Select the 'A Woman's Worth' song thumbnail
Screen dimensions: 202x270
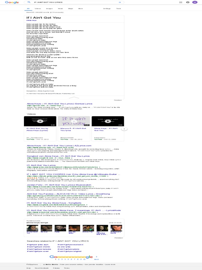tap(116, 228)
